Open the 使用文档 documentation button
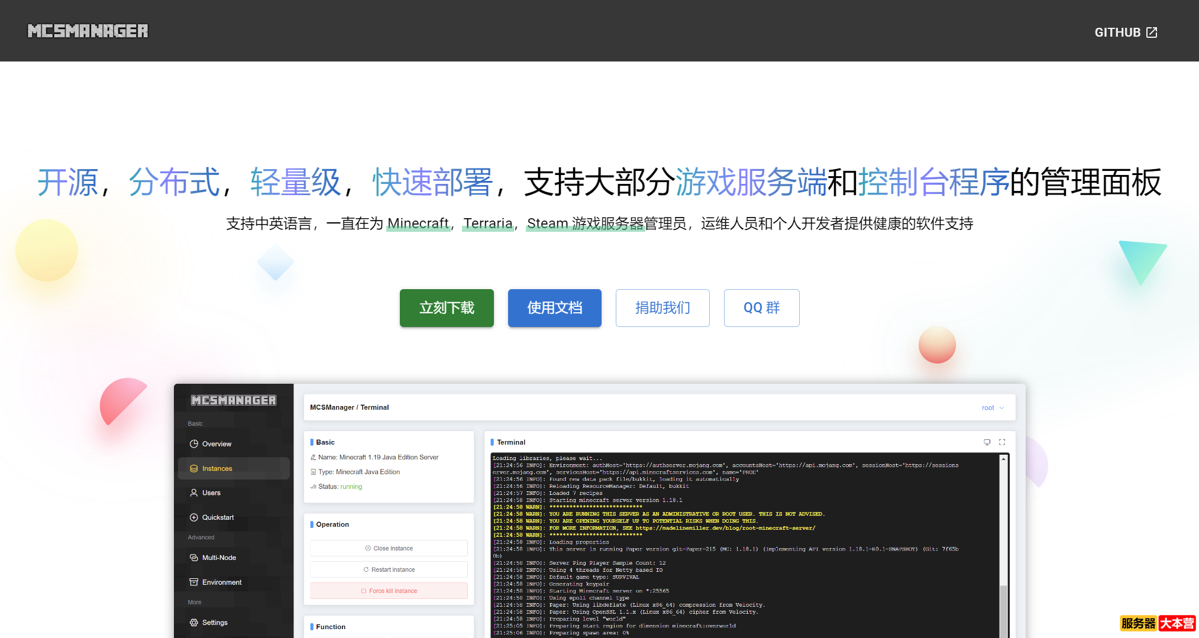This screenshot has width=1199, height=638. coord(554,308)
